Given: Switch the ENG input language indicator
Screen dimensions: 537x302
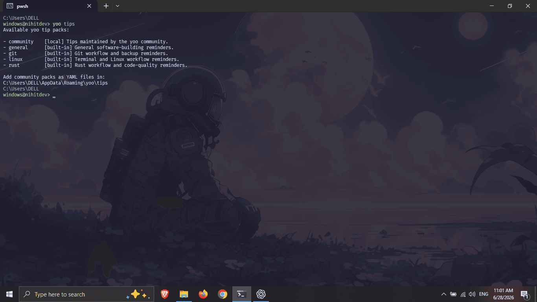Looking at the screenshot, I should click(484, 294).
